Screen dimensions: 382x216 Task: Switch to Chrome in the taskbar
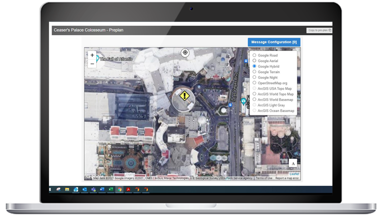click(120, 189)
